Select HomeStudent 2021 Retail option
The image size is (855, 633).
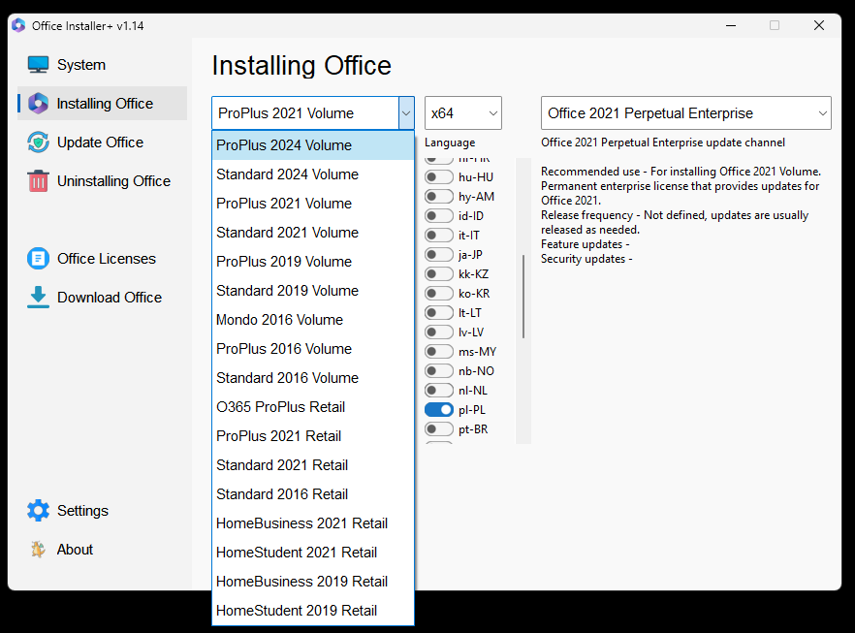[313, 553]
